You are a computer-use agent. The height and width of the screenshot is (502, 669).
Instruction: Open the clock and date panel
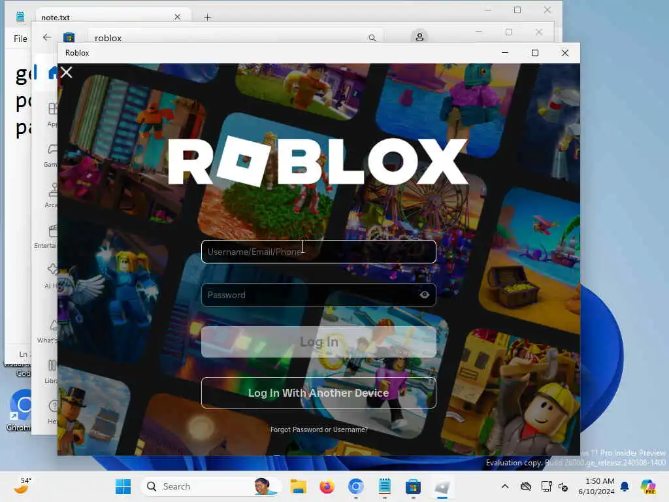point(596,486)
